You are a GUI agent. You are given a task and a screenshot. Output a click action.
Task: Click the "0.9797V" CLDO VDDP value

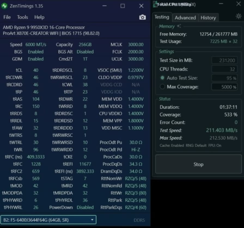tap(136, 77)
